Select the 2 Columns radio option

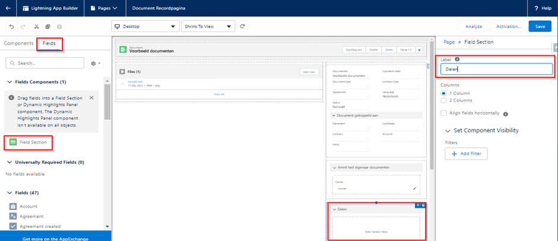(x=443, y=101)
